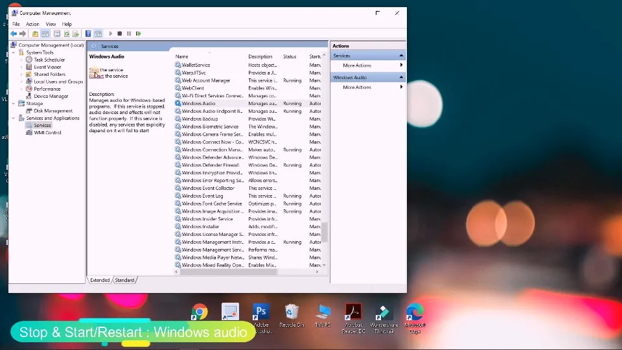
Task: Open the File menu
Action: [x=16, y=24]
